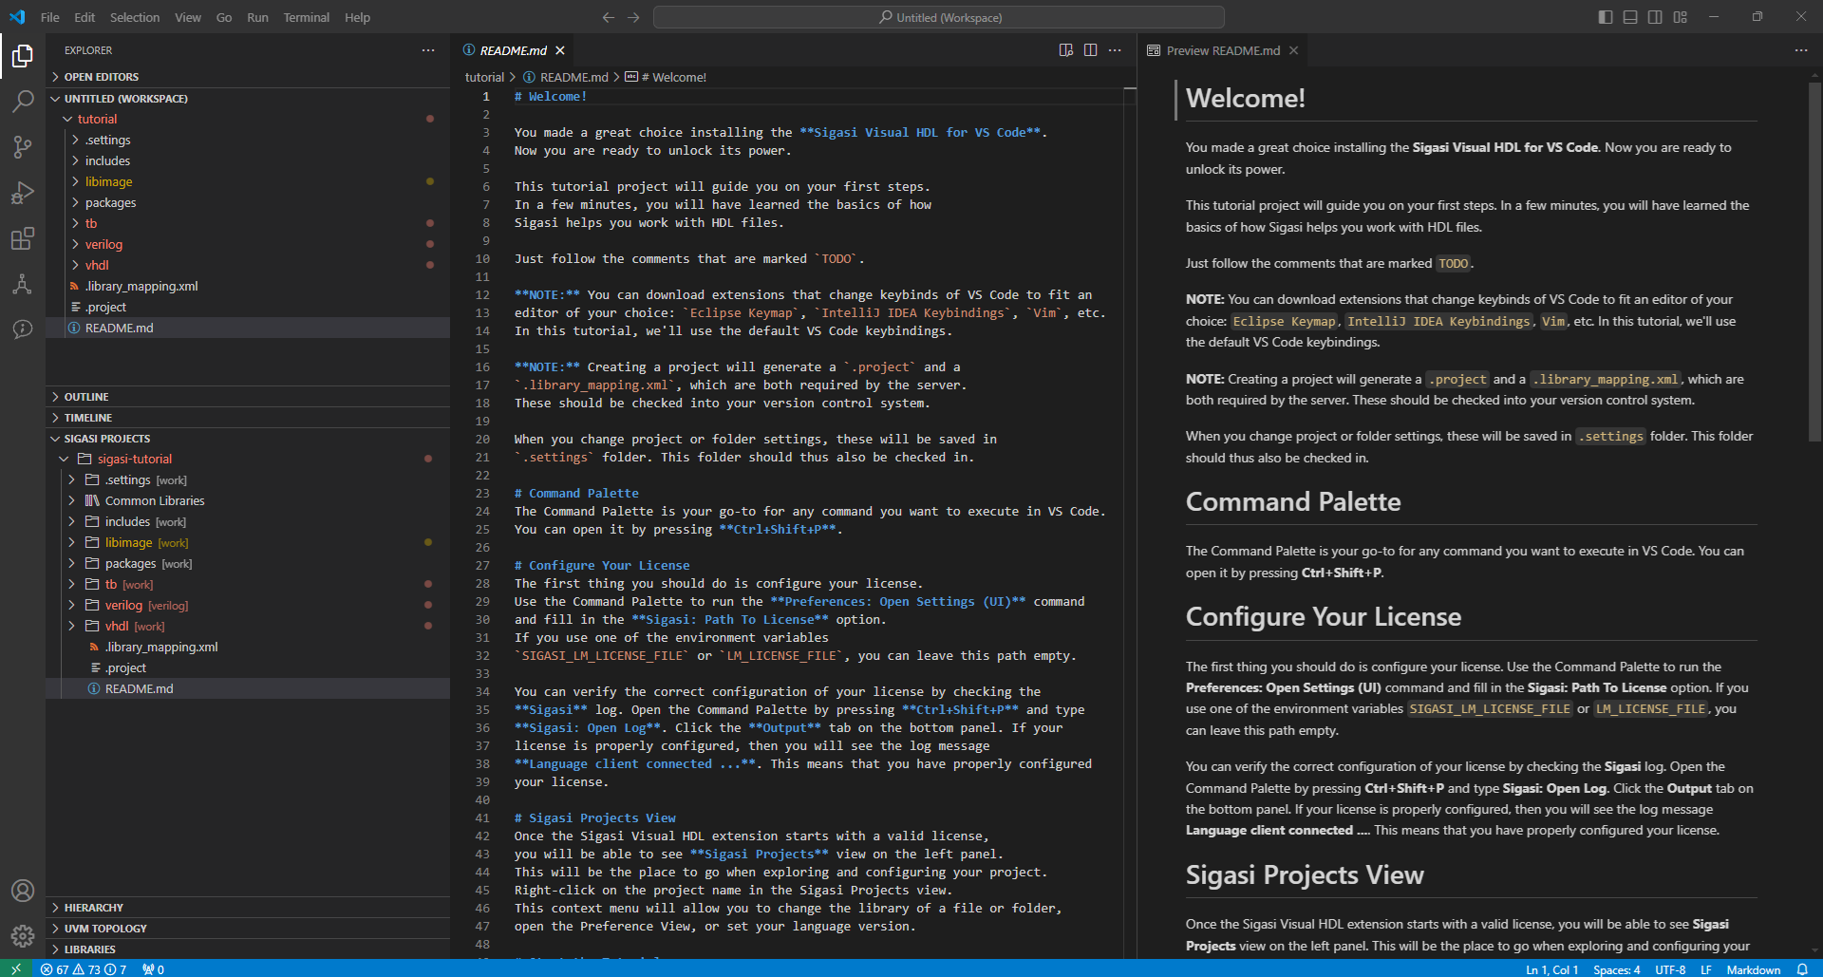1823x977 pixels.
Task: Click the workspace search command center
Action: click(939, 17)
